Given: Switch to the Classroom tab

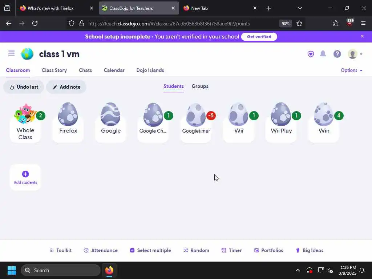Looking at the screenshot, I should tap(18, 70).
